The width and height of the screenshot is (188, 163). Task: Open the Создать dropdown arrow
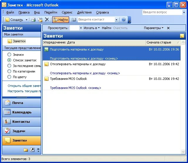(26, 20)
